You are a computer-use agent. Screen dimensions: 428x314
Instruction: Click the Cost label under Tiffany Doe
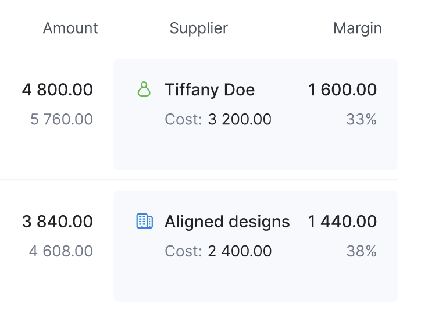[183, 120]
